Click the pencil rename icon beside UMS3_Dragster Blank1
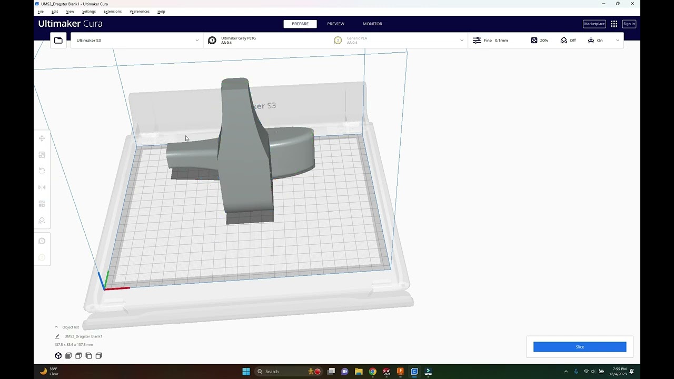 [57, 336]
